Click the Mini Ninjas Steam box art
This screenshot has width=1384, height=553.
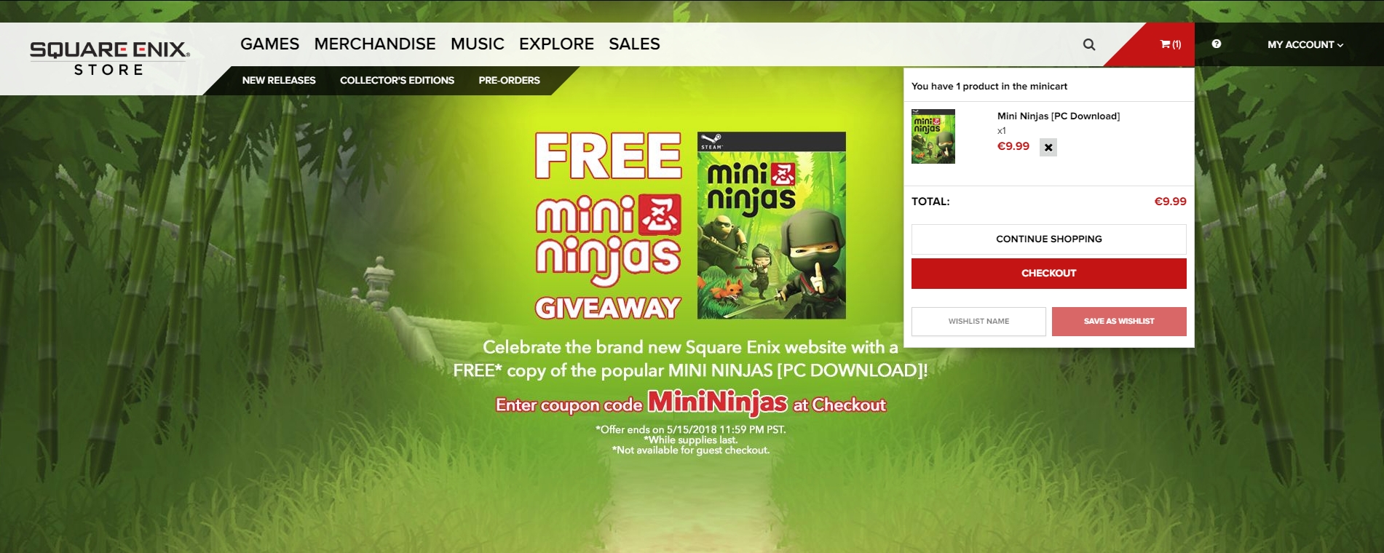[x=772, y=225]
